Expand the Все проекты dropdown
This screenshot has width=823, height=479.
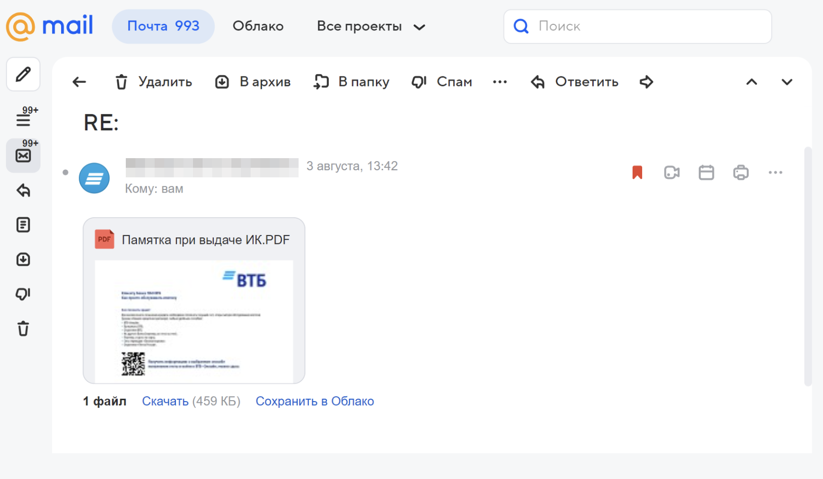(371, 26)
